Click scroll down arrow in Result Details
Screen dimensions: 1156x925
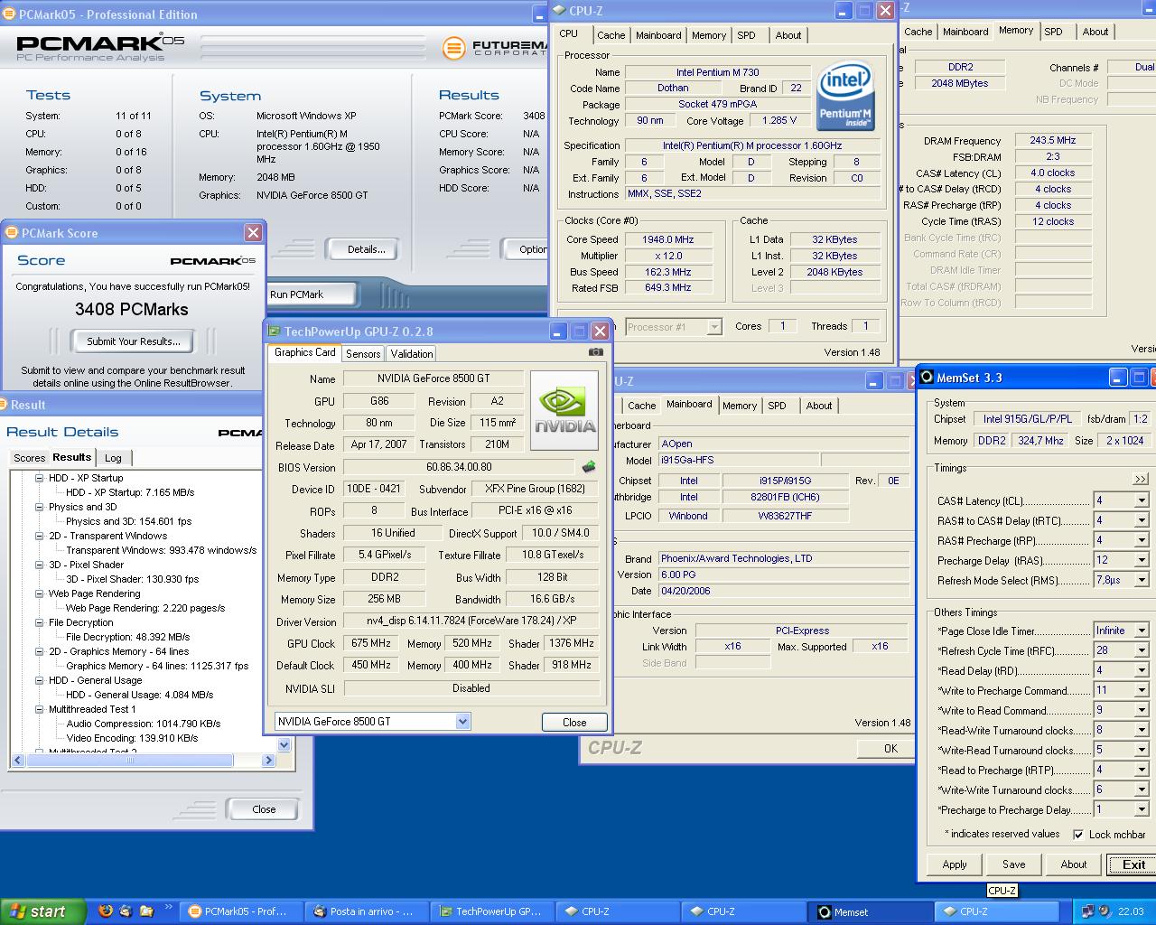[x=284, y=745]
